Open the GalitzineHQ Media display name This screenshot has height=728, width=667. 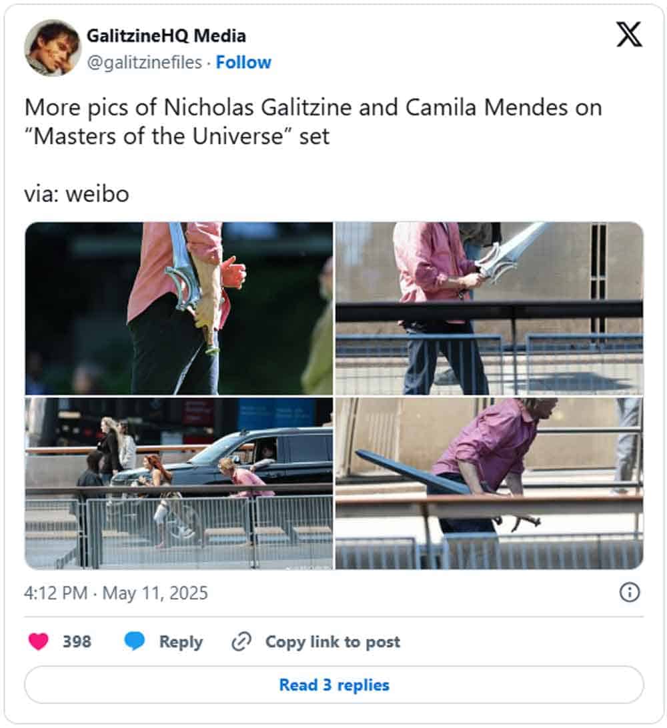[x=166, y=35]
